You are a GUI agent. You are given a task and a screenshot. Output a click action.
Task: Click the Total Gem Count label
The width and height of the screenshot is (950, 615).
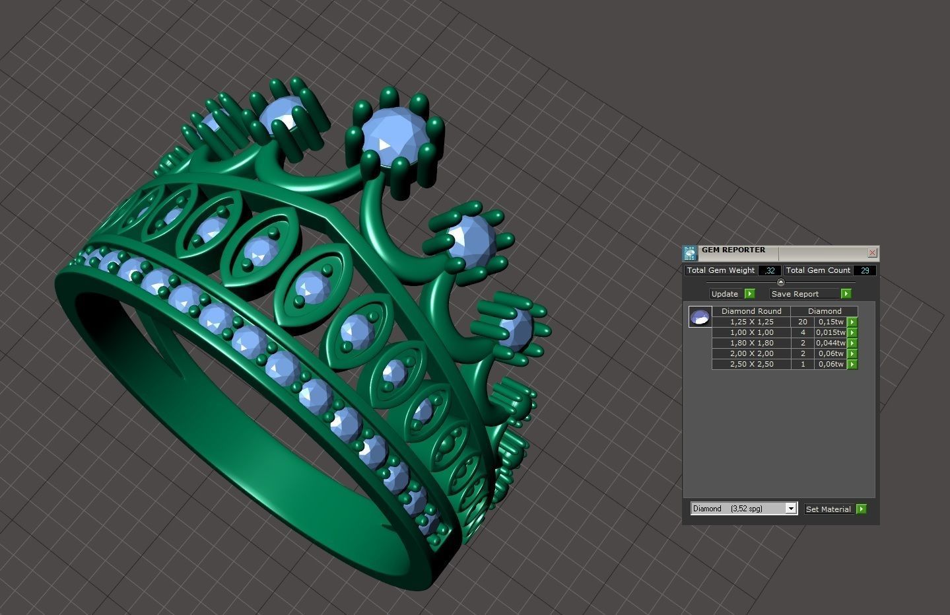[x=818, y=270]
